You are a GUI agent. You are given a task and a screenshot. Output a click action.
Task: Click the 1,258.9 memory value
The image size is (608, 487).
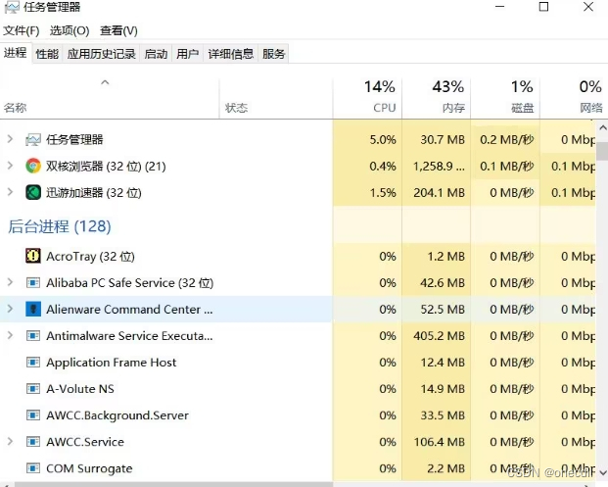point(439,167)
